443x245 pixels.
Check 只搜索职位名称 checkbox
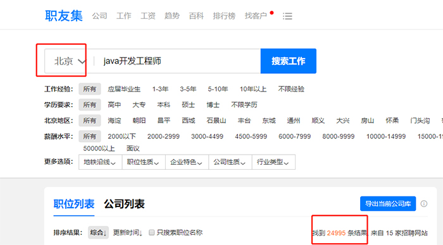click(152, 232)
